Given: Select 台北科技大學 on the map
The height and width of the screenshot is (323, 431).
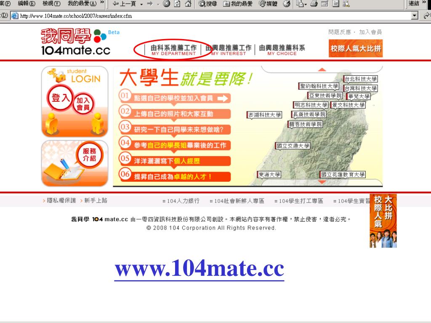Looking at the screenshot, I should tap(361, 79).
